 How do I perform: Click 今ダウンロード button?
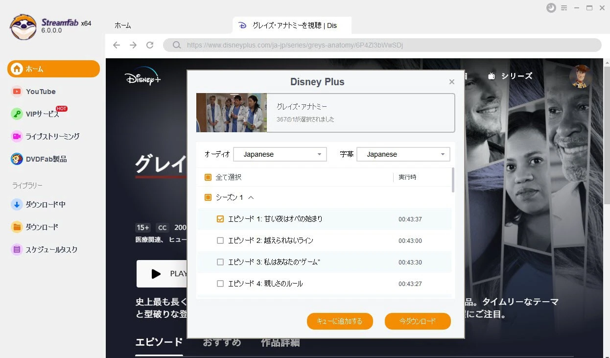[x=418, y=321]
